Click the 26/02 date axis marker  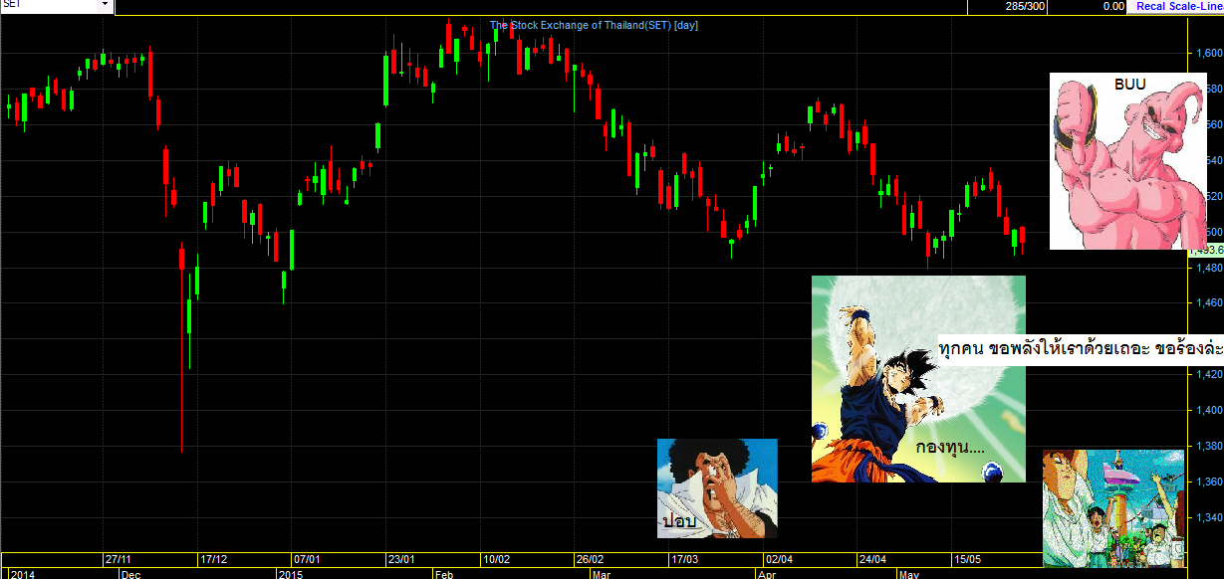[590, 559]
